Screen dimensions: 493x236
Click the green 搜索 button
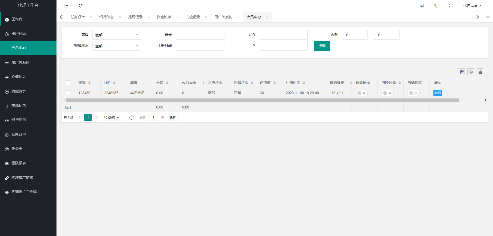322,46
